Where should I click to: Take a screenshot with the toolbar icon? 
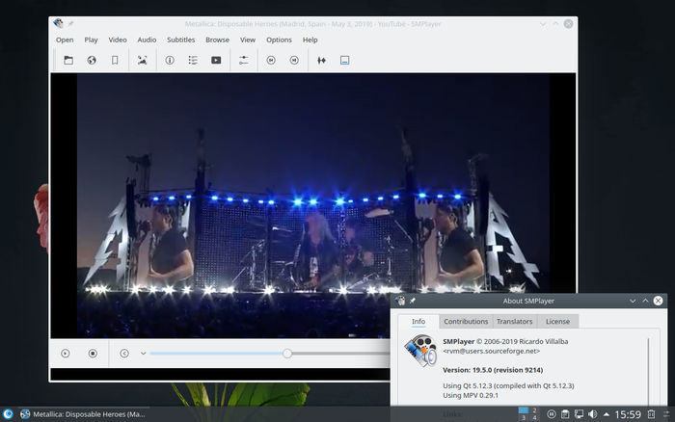pyautogui.click(x=143, y=60)
